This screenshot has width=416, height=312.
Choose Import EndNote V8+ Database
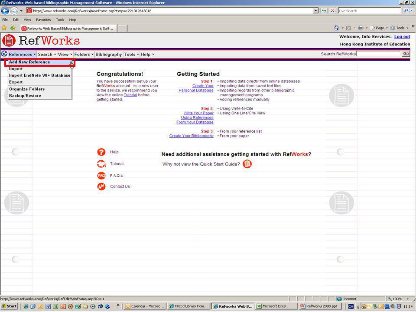[40, 75]
